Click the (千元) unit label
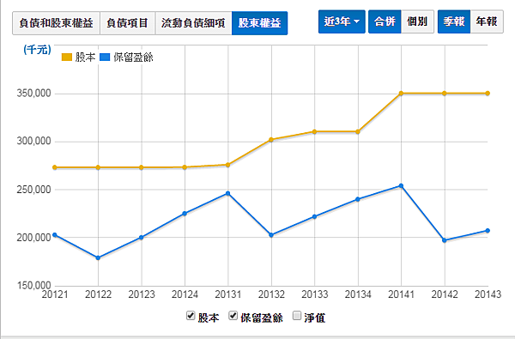The width and height of the screenshot is (515, 339). [37, 50]
